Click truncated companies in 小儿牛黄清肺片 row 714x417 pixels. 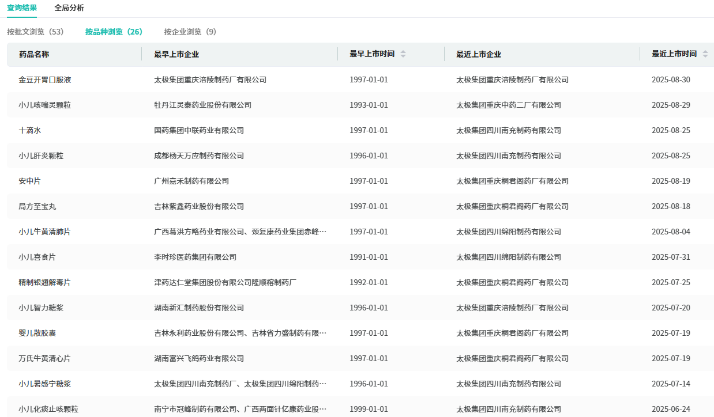tap(240, 232)
